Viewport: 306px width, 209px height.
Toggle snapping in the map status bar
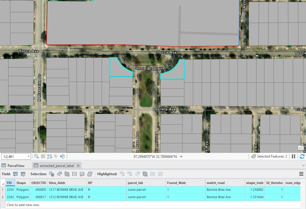(x=36, y=156)
